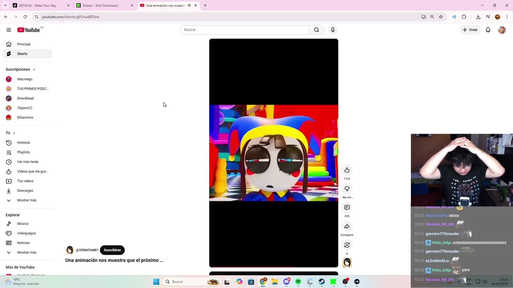Screen dimensions: 513x288
Task: Open the @YONATAN87 channel link
Action: pyautogui.click(x=87, y=250)
